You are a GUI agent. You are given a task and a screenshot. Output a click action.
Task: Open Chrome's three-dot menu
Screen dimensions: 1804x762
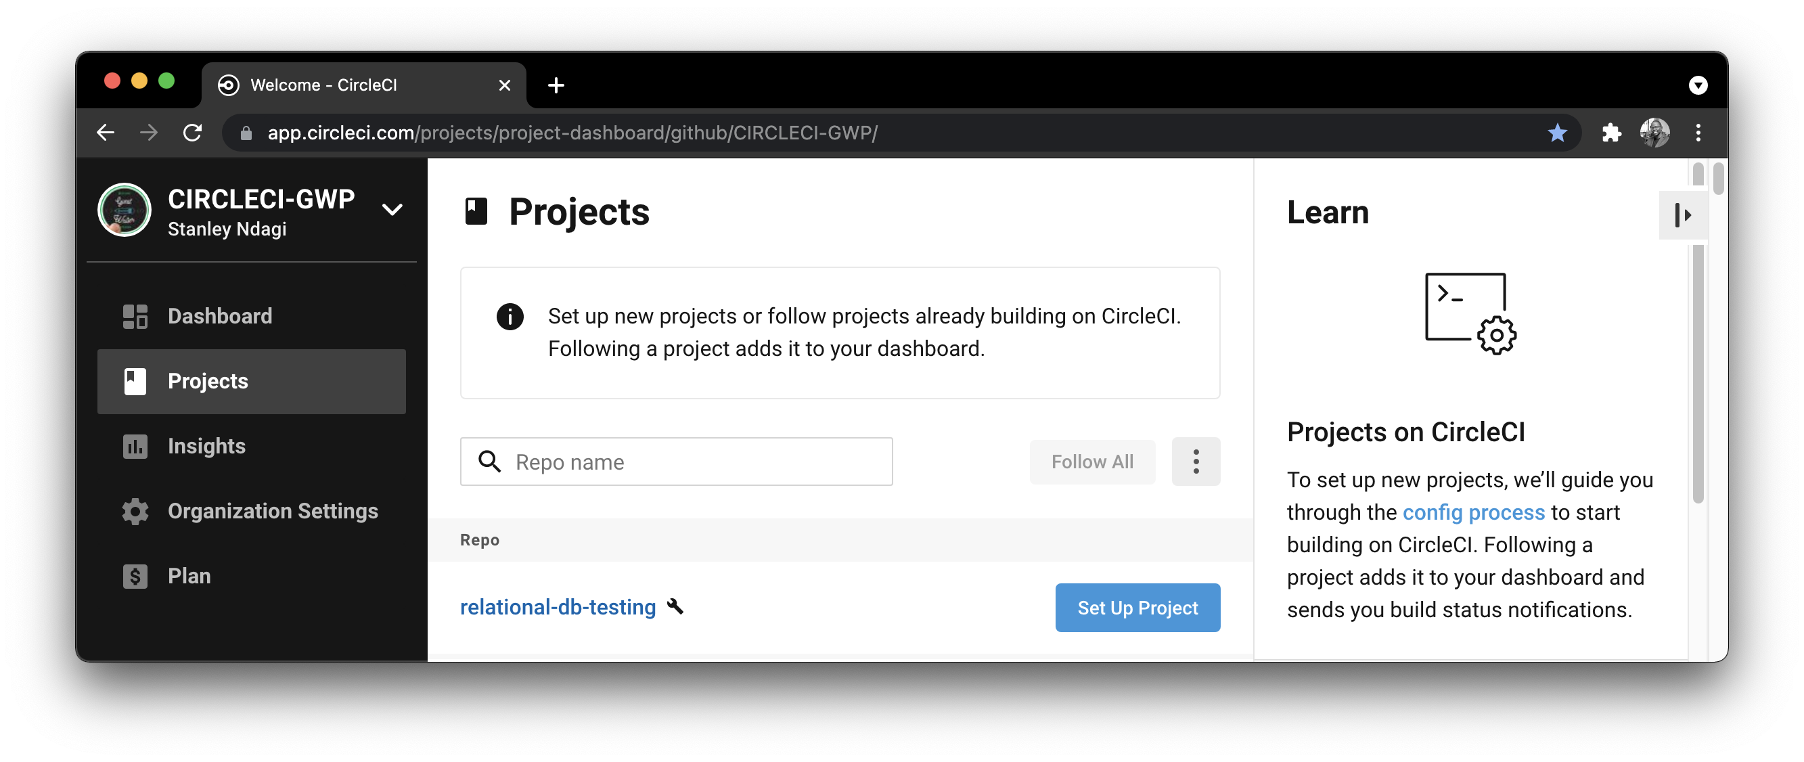point(1698,133)
